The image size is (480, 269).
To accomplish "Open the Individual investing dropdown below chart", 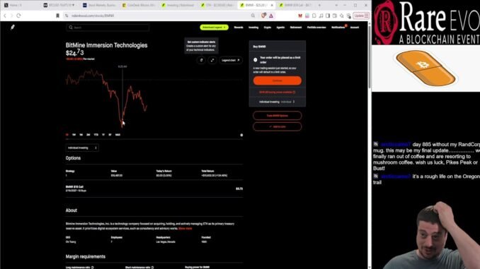I will [82, 148].
